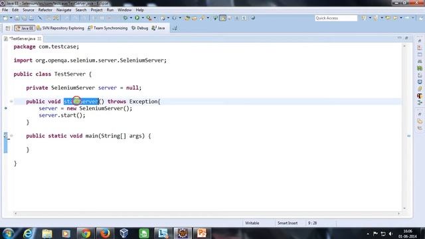Open the blue square view icon in right trim
Screen dimensions: 425x239
click(420, 82)
